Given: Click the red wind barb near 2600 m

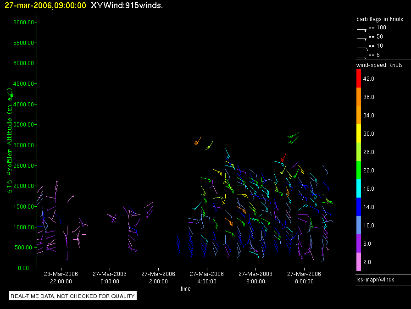Looking at the screenshot, I should 283,158.
